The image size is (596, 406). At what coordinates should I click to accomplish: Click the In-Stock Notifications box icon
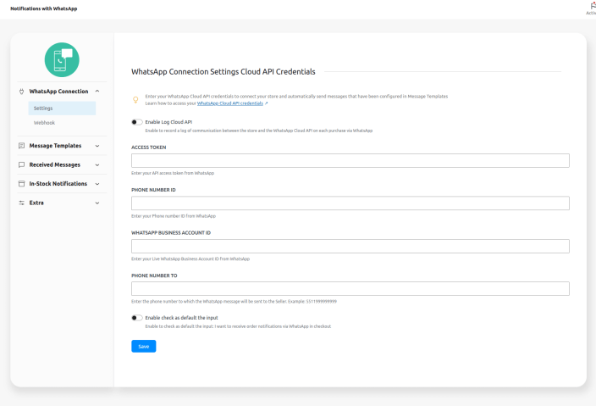(21, 183)
